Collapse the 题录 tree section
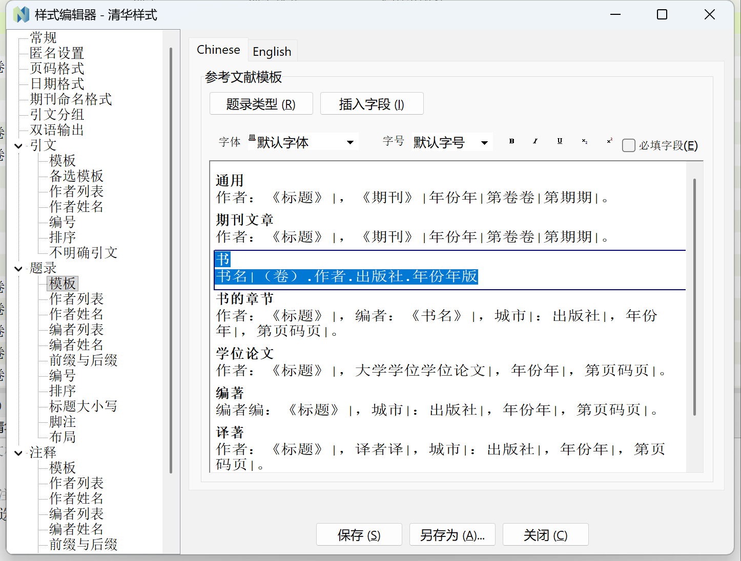 click(x=18, y=268)
